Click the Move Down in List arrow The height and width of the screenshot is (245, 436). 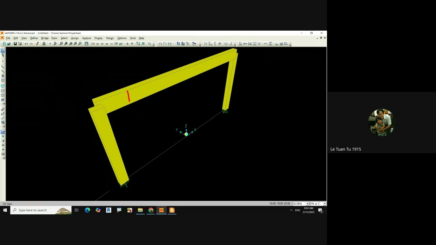click(132, 44)
